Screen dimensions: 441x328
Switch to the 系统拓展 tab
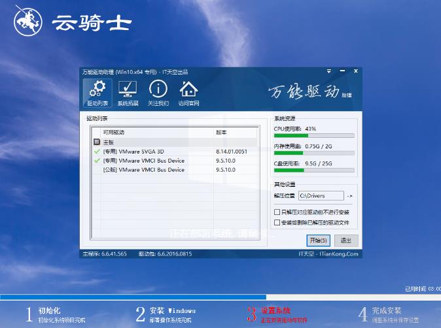click(x=128, y=93)
